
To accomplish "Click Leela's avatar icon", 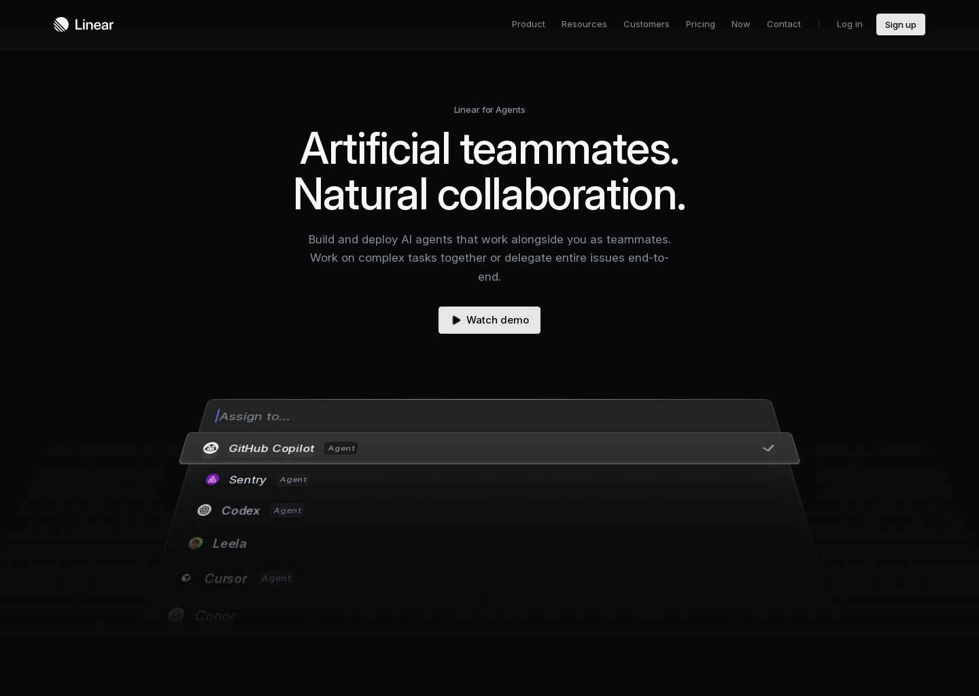I will [x=196, y=543].
